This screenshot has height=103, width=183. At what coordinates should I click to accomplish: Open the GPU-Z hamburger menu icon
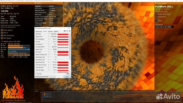(x=70, y=31)
